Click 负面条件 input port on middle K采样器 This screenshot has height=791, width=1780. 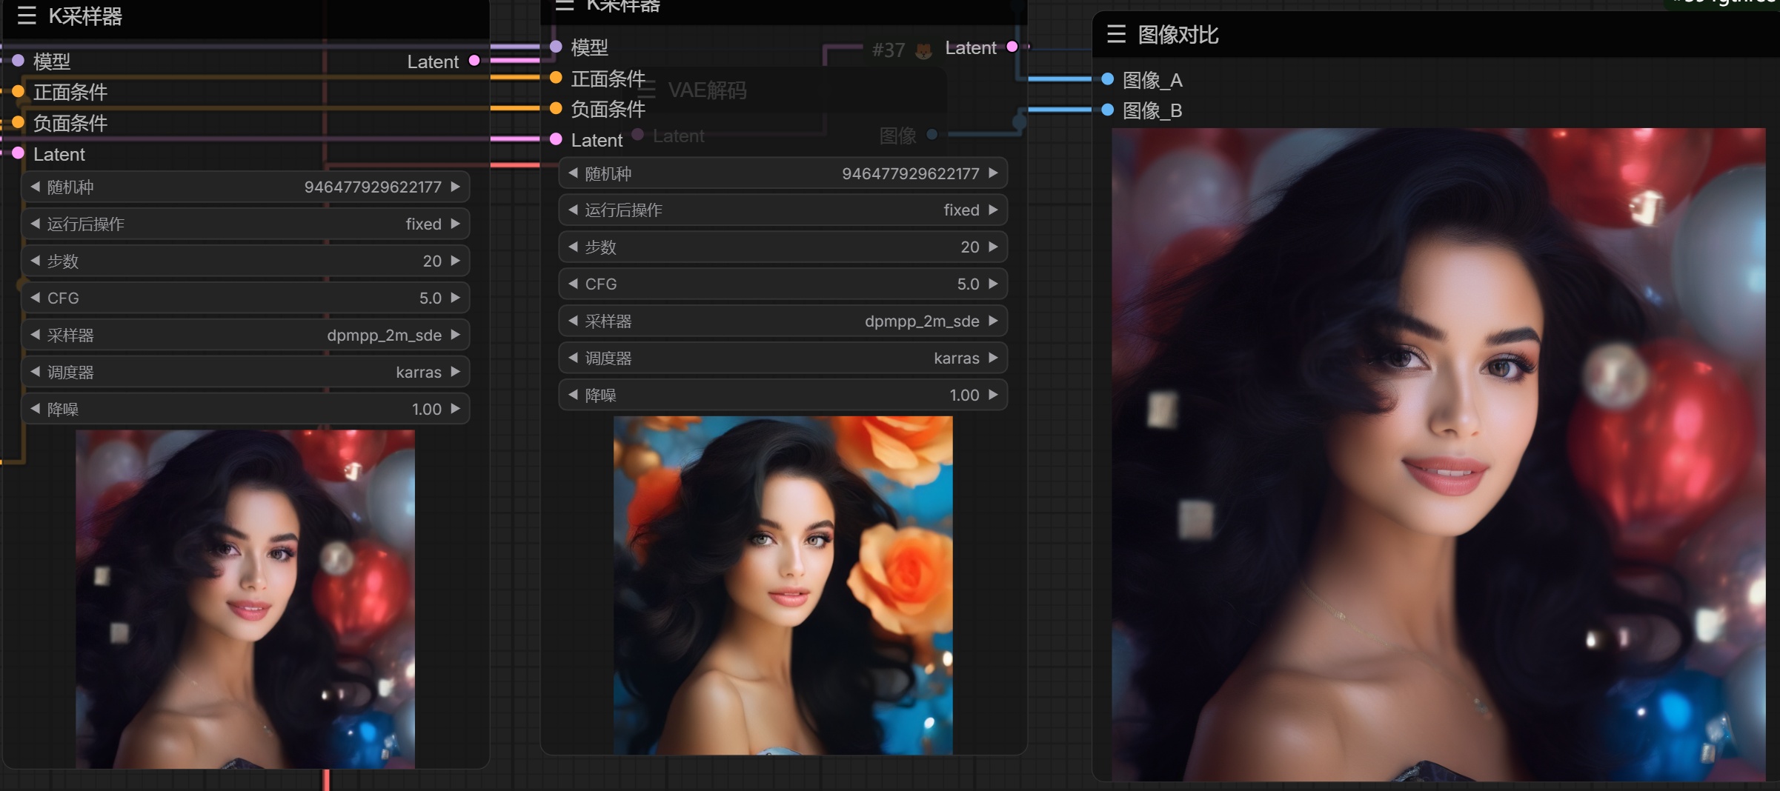point(556,108)
